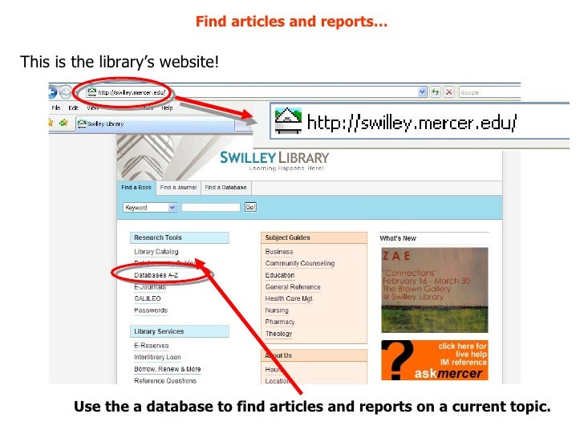The image size is (584, 438).
Task: Open the GALILEO link
Action: tap(148, 298)
